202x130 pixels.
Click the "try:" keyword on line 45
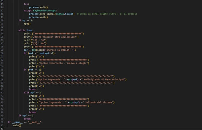coord(26,4)
